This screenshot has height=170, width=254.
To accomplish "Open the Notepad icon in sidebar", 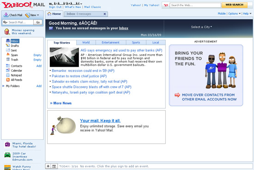I will [x=8, y=75].
